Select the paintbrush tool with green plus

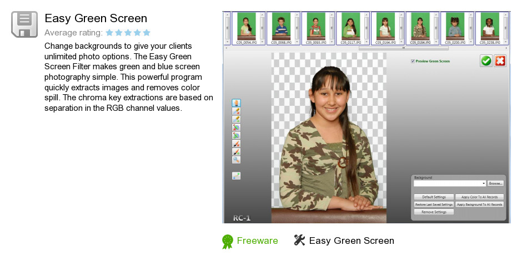click(x=236, y=152)
